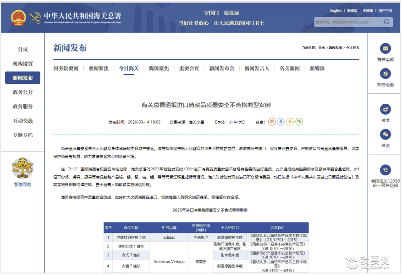Open 无障碍 accessibility mode

point(368,11)
